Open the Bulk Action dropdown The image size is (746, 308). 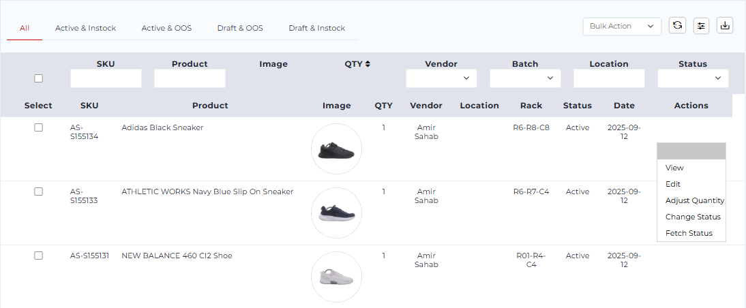click(x=622, y=26)
